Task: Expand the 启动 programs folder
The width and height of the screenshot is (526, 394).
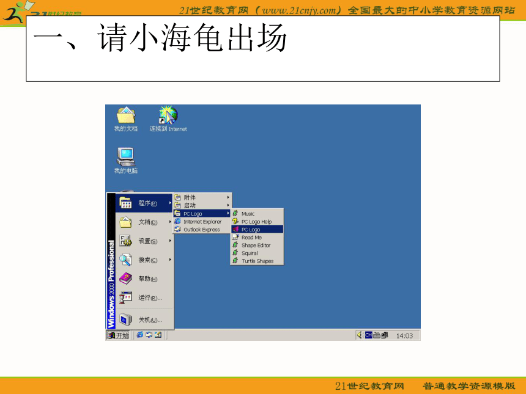Action: (202, 205)
